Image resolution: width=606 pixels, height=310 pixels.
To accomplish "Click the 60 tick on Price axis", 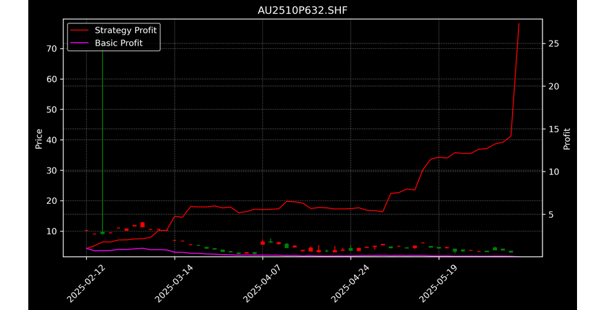I will pos(52,79).
